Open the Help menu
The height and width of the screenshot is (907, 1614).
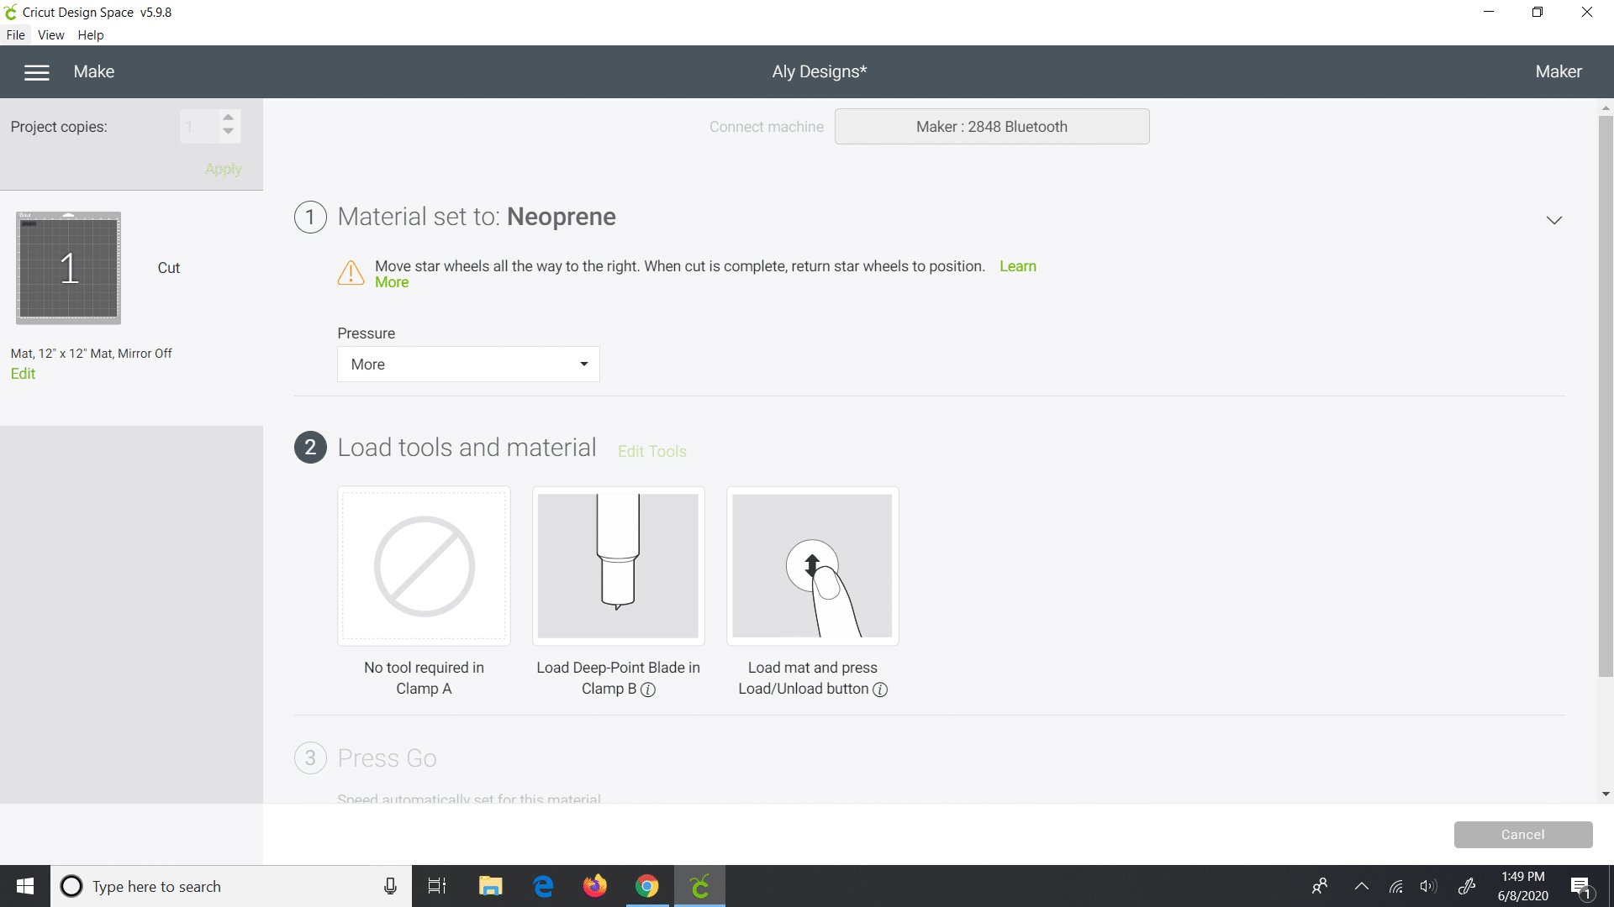pos(90,35)
